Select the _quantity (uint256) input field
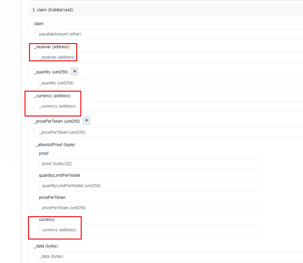This screenshot has height=263, width=303. point(169,83)
